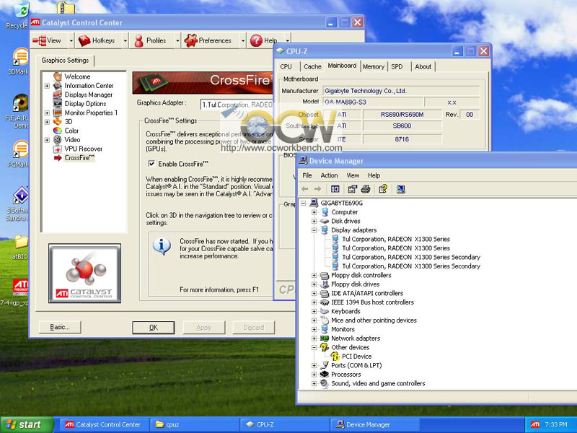Select Welcome in Catalyst navigation tree

[x=77, y=76]
